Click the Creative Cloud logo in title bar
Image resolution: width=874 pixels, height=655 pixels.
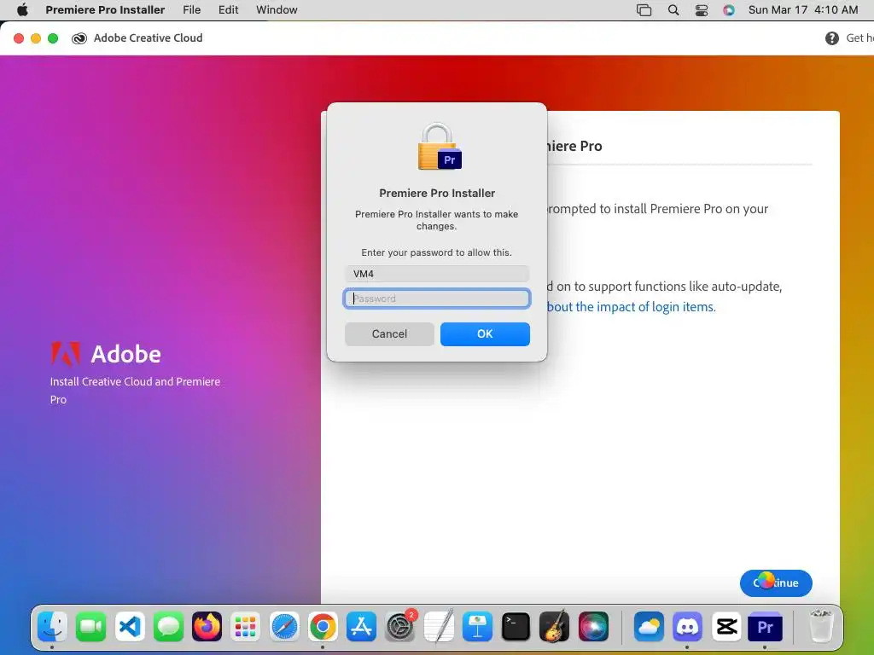pyautogui.click(x=79, y=38)
